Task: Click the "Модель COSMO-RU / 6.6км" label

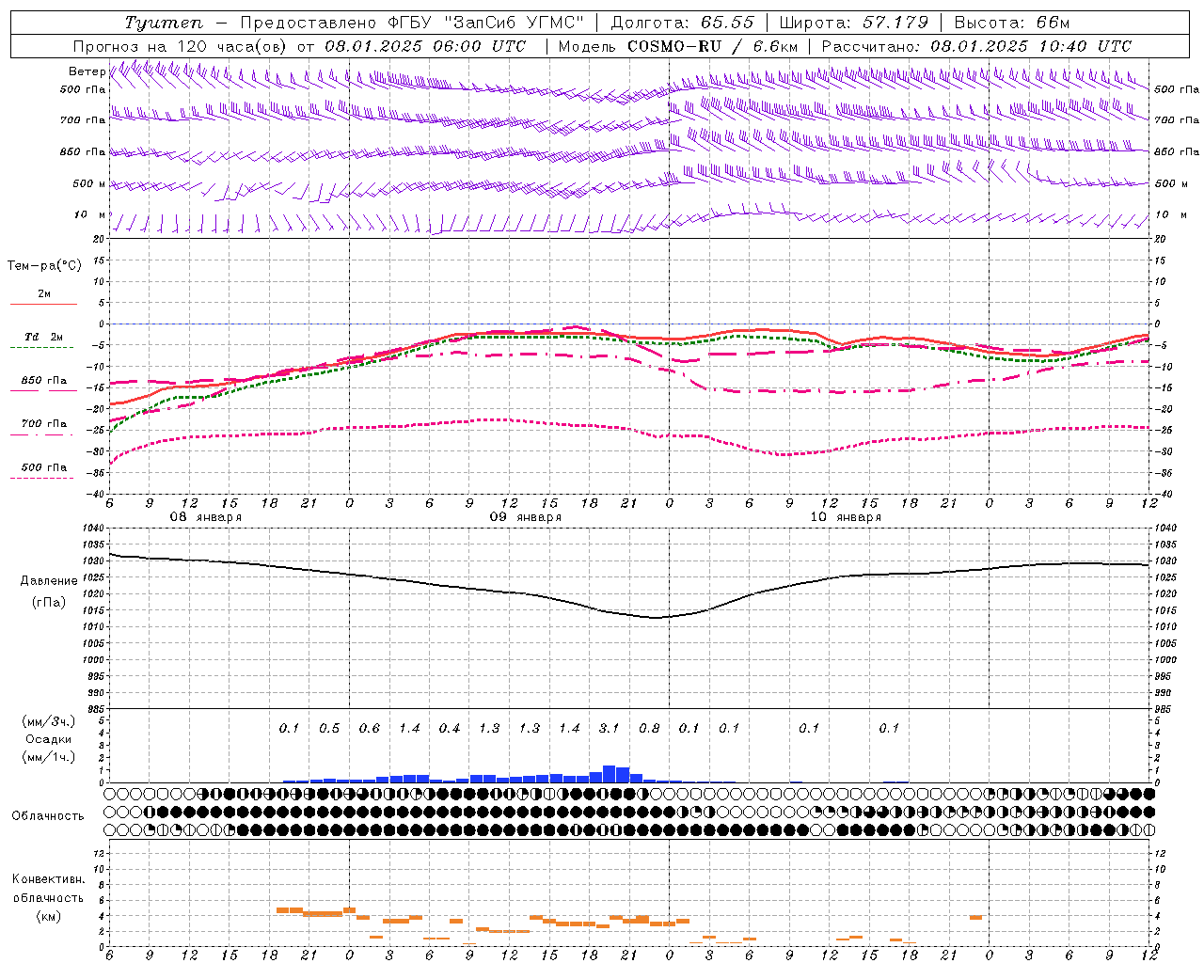Action: tap(677, 46)
